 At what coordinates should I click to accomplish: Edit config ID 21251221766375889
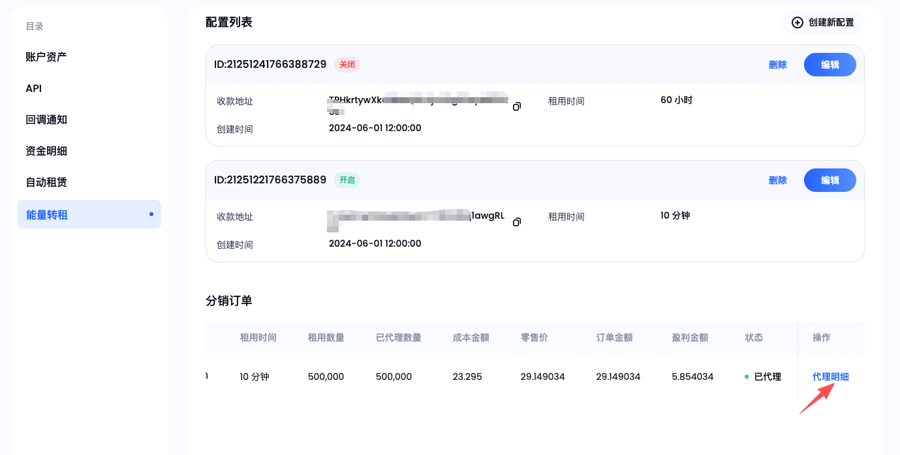pos(830,180)
